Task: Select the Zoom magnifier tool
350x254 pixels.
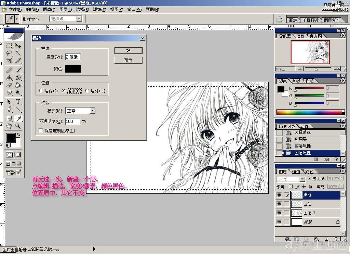Action: pos(18,126)
